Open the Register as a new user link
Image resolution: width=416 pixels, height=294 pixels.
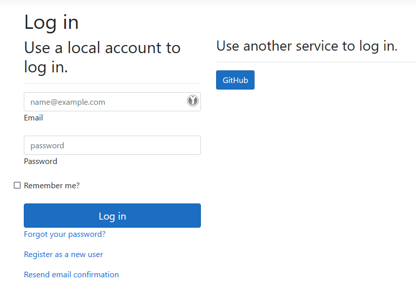click(x=63, y=254)
